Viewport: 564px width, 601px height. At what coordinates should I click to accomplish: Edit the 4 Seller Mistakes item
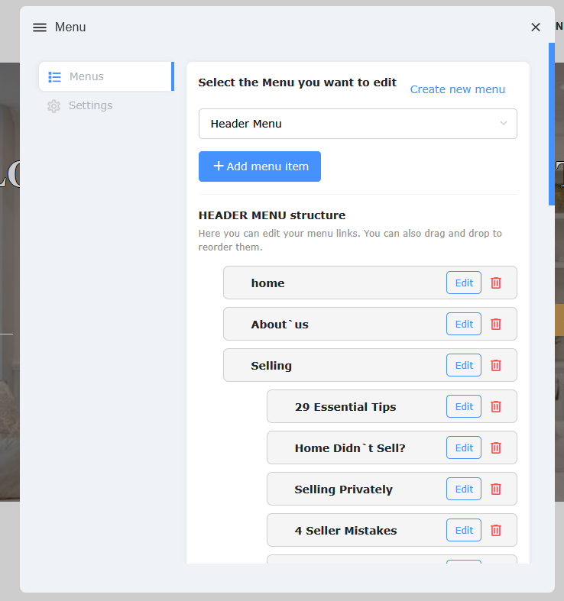coord(464,530)
